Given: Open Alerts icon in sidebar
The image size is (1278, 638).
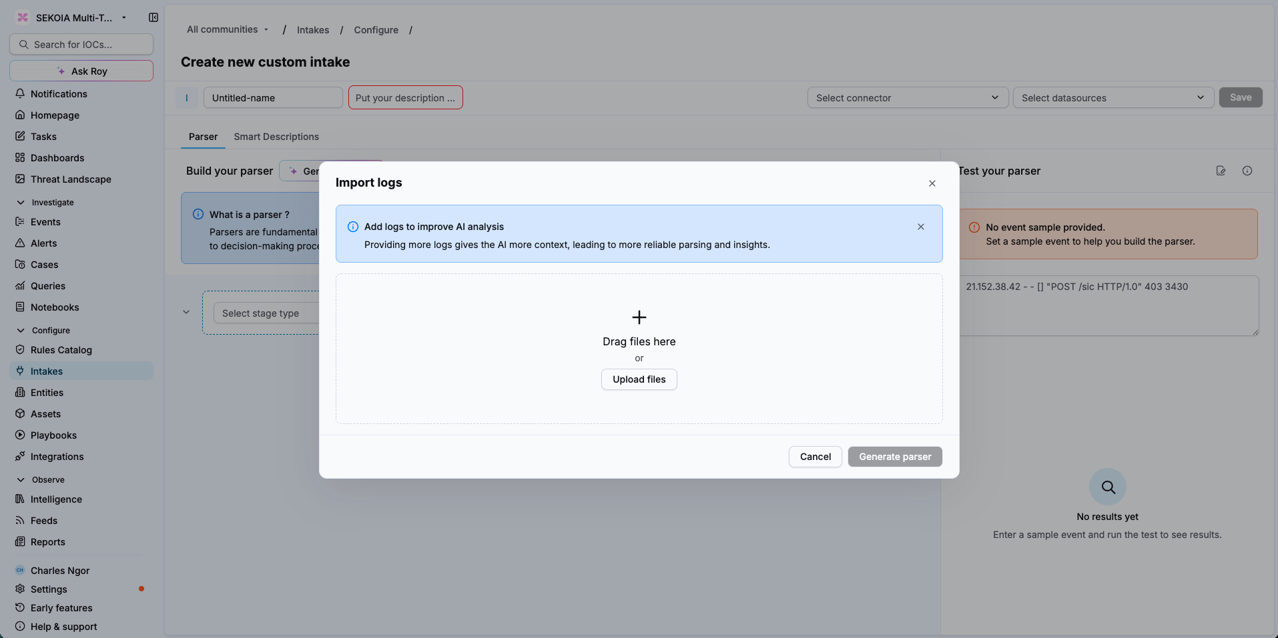Looking at the screenshot, I should tap(20, 243).
